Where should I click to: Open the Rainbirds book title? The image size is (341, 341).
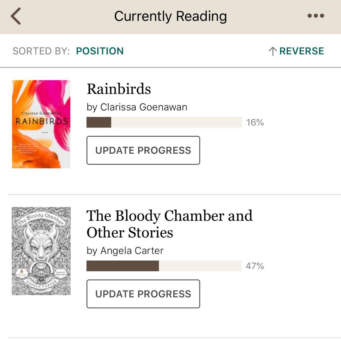click(119, 89)
